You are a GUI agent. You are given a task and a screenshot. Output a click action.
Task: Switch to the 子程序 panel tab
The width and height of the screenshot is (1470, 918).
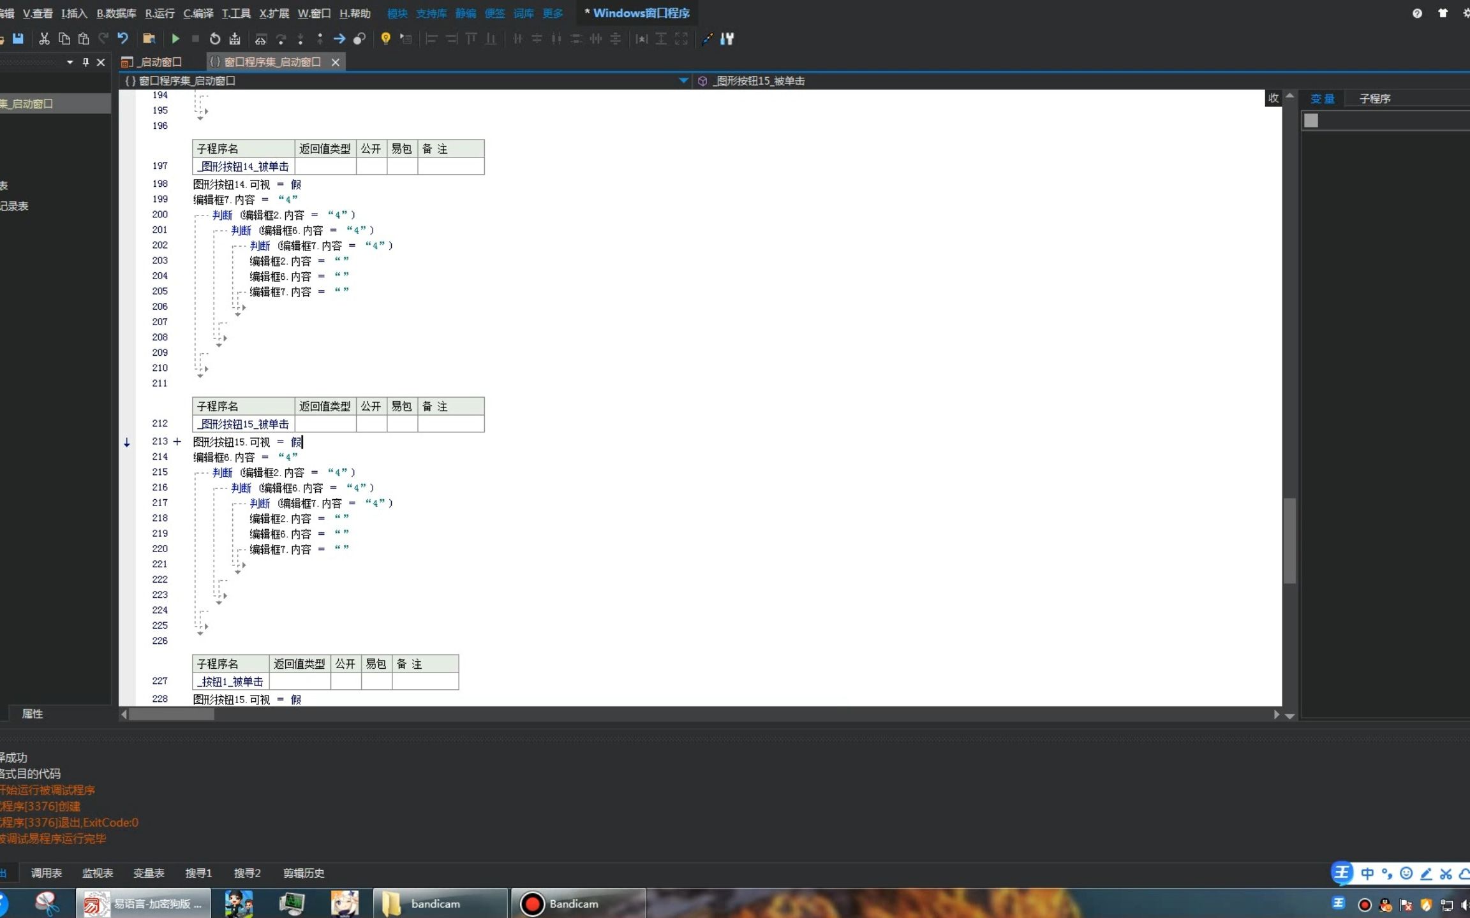[1374, 99]
